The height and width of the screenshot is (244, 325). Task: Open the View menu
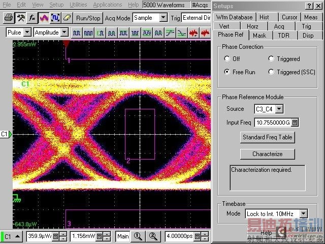pos(38,5)
